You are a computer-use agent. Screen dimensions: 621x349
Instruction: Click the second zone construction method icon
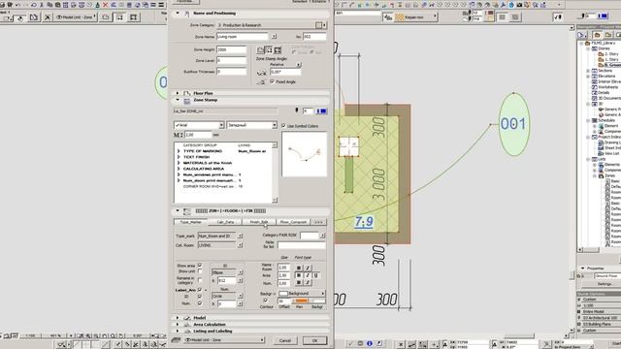coord(269,50)
